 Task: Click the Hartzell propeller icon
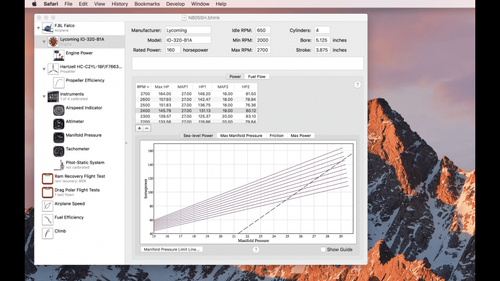[x=53, y=69]
